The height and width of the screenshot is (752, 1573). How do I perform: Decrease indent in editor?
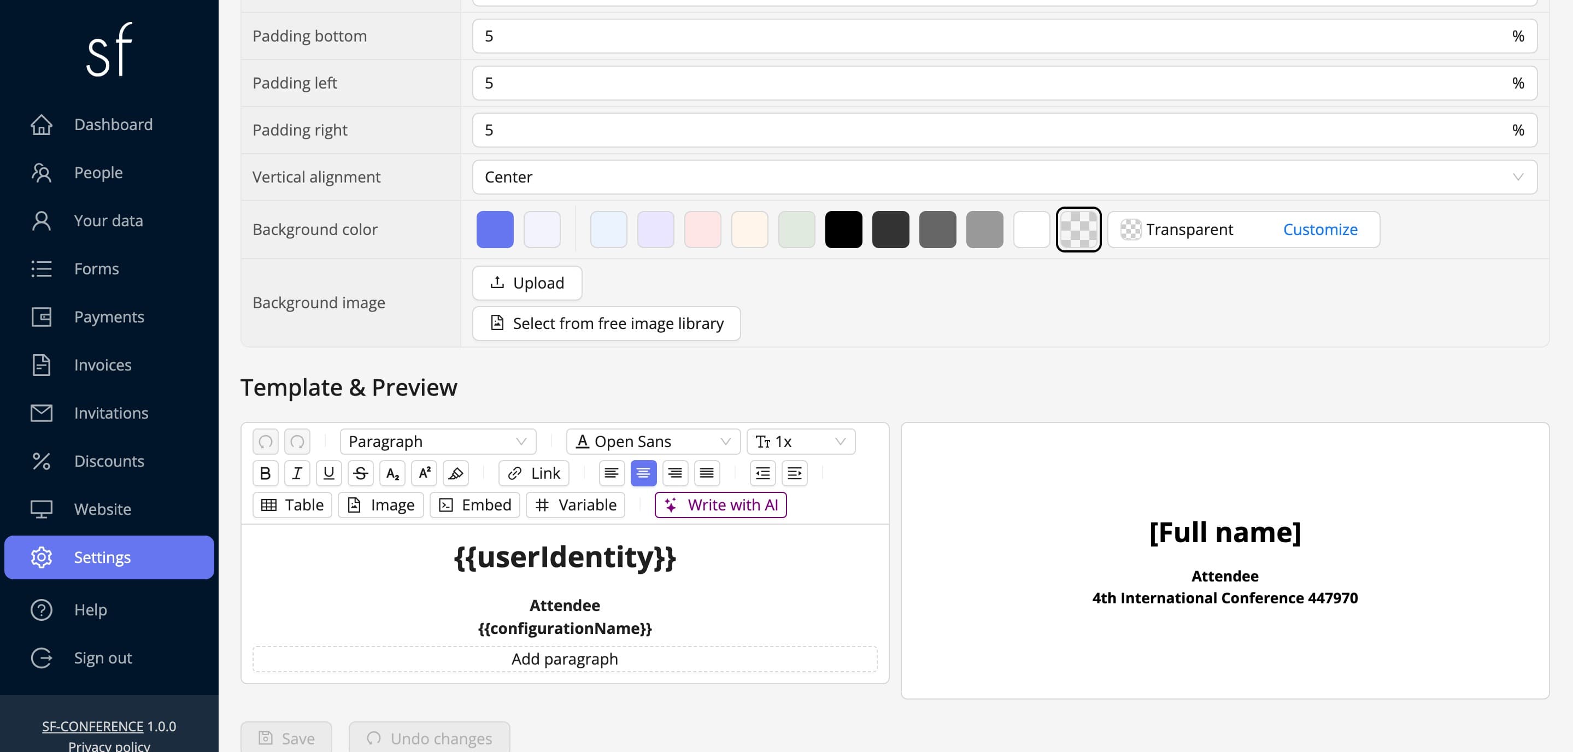tap(764, 473)
